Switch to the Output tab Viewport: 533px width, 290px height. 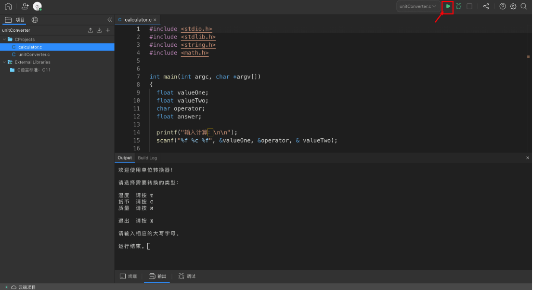pyautogui.click(x=124, y=158)
